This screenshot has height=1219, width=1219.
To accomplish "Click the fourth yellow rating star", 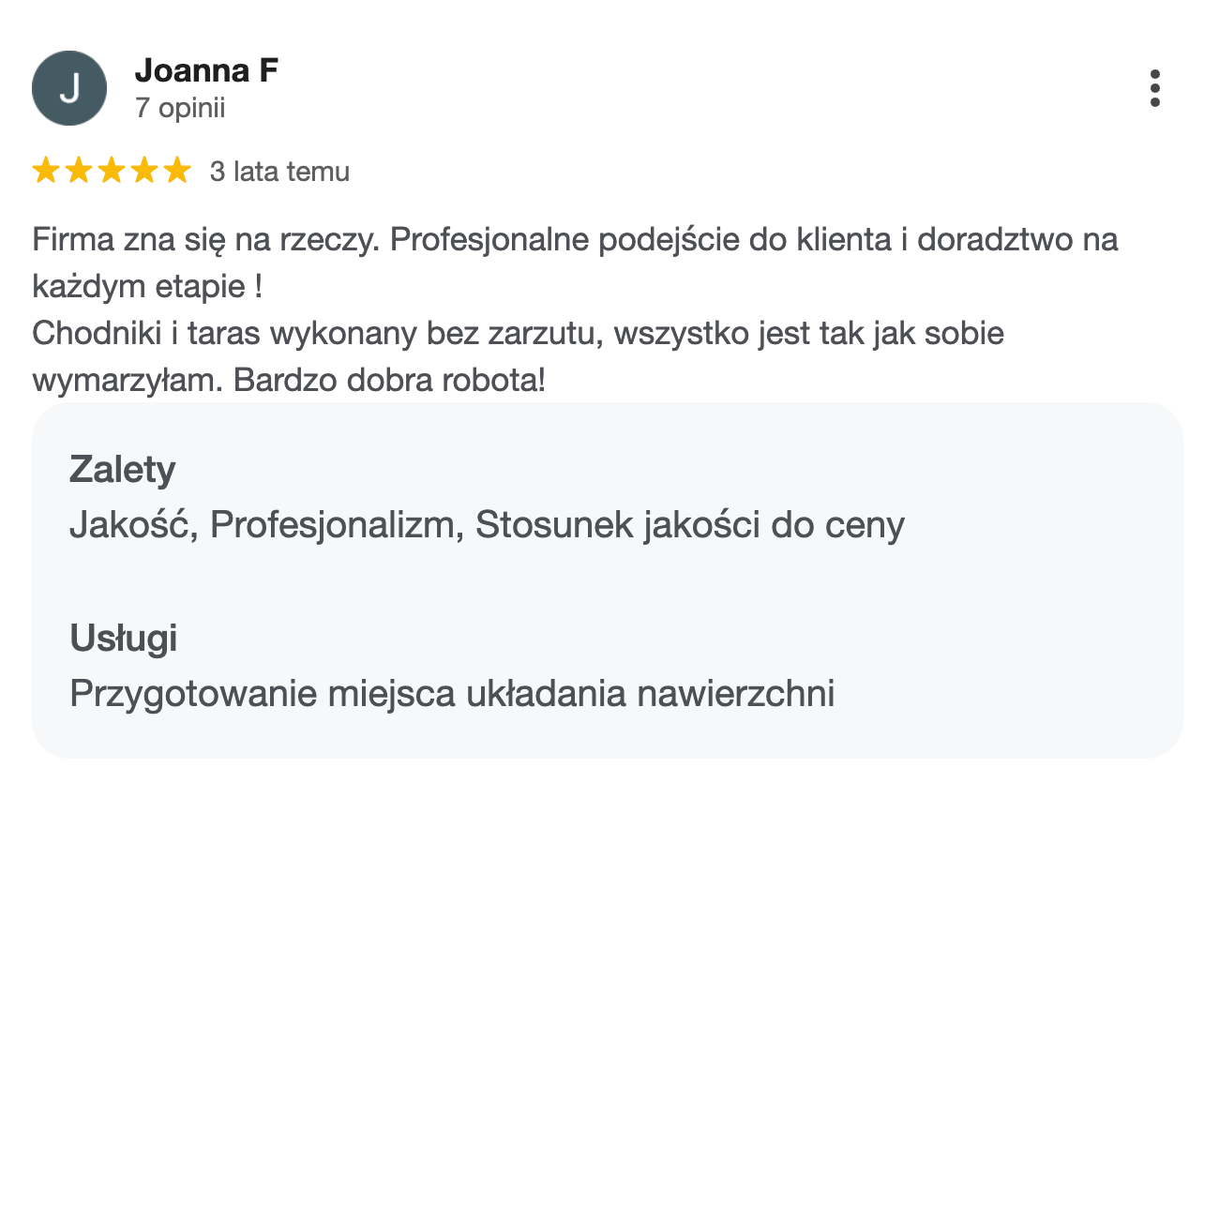I will [144, 171].
